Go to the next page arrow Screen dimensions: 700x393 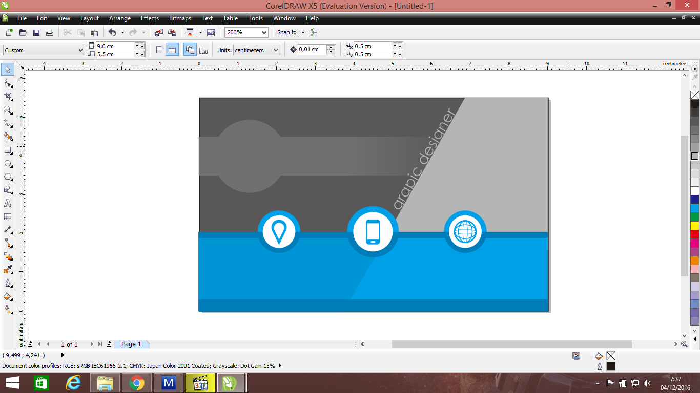click(92, 344)
